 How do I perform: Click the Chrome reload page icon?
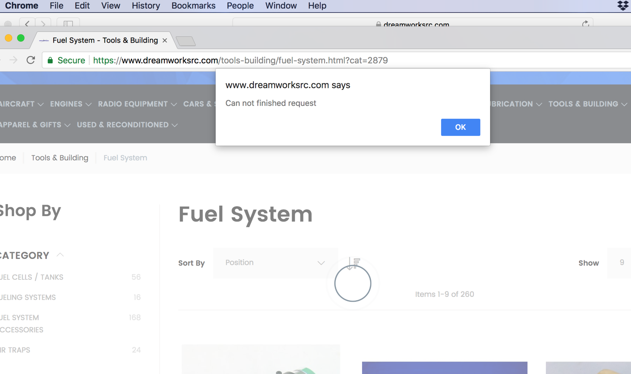(31, 60)
